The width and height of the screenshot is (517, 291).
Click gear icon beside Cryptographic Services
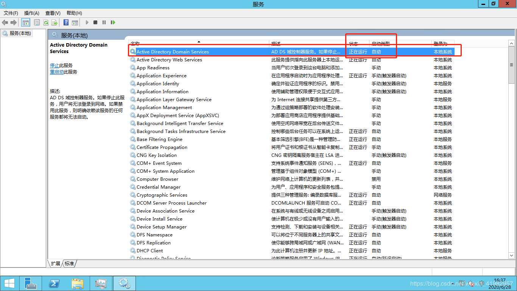[133, 195]
